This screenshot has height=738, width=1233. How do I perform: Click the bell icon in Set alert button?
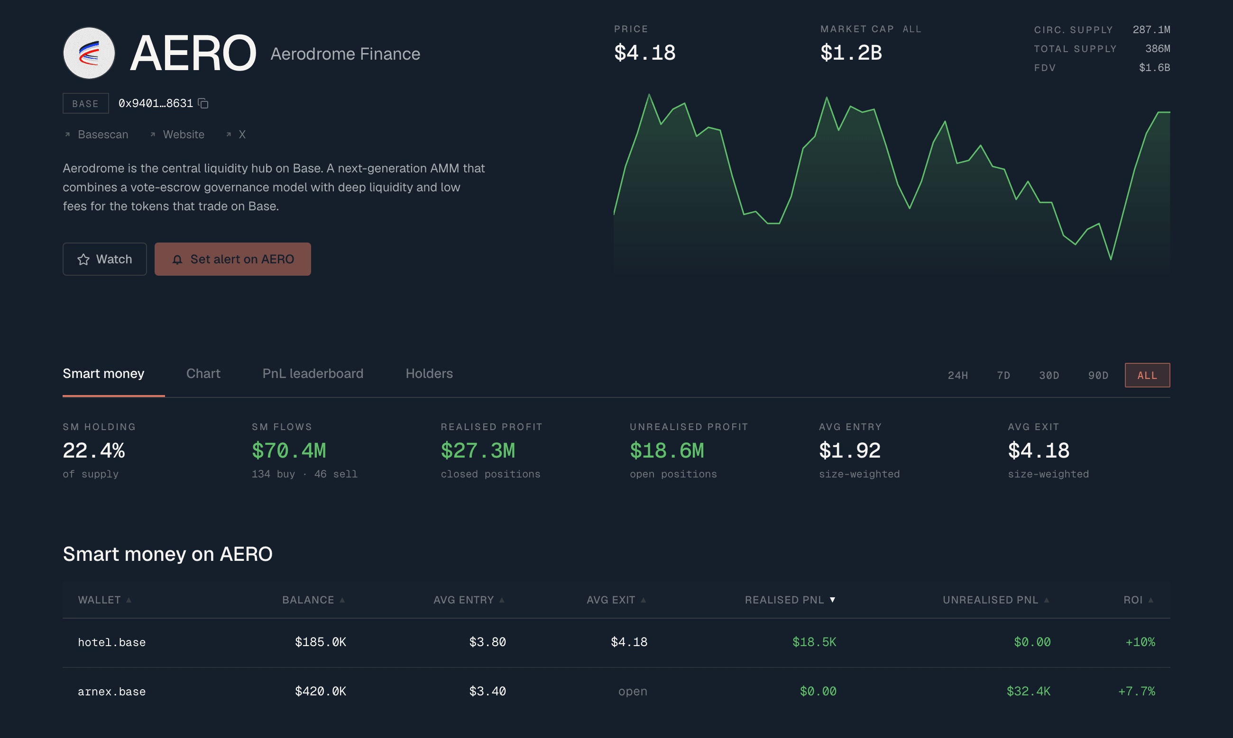(x=177, y=260)
